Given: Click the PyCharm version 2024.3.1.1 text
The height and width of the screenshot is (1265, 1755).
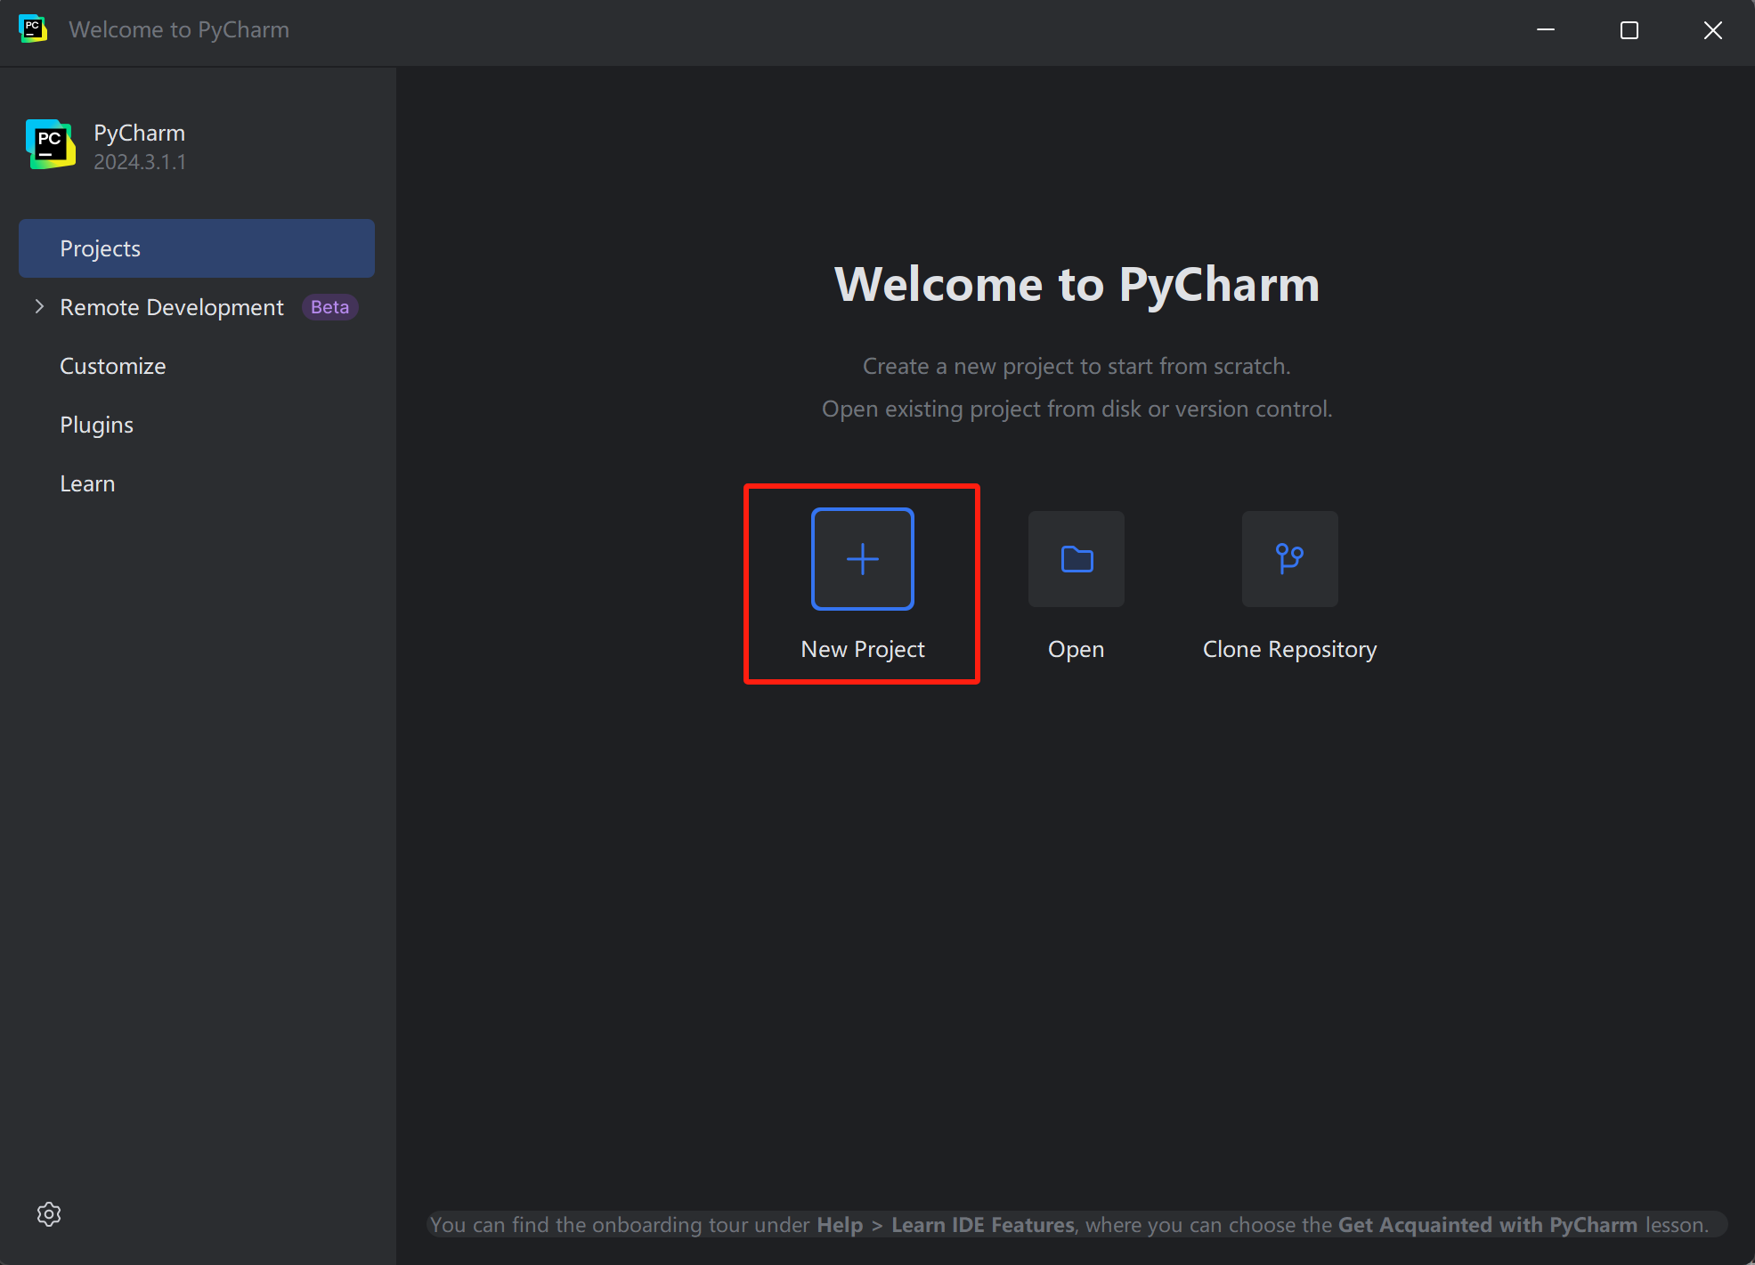Looking at the screenshot, I should (x=140, y=162).
